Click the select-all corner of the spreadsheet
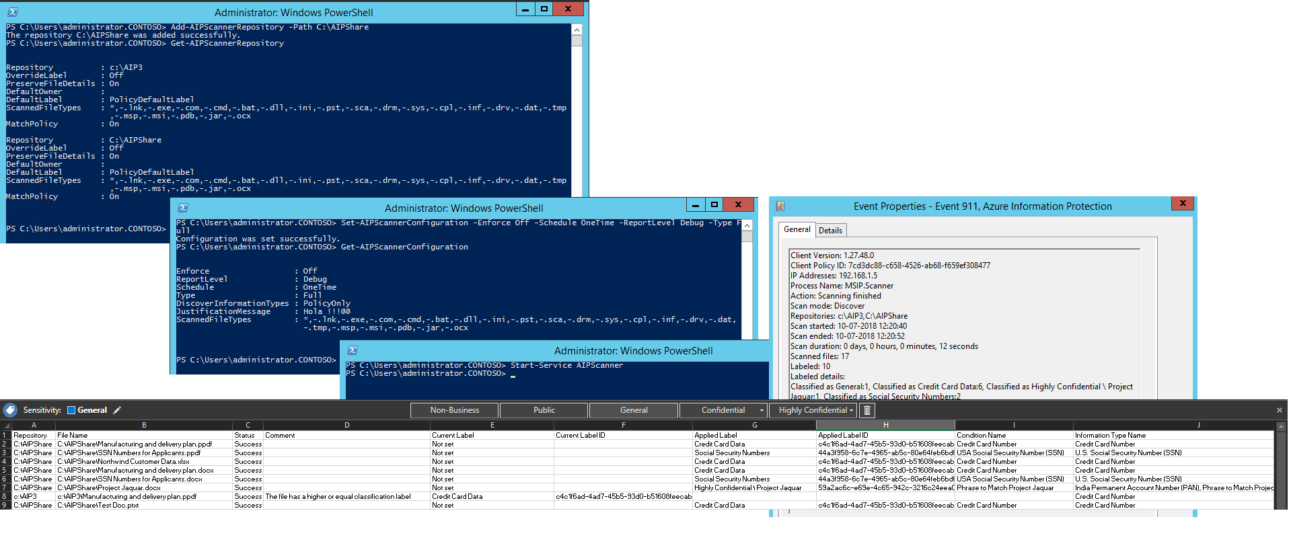 coord(6,426)
